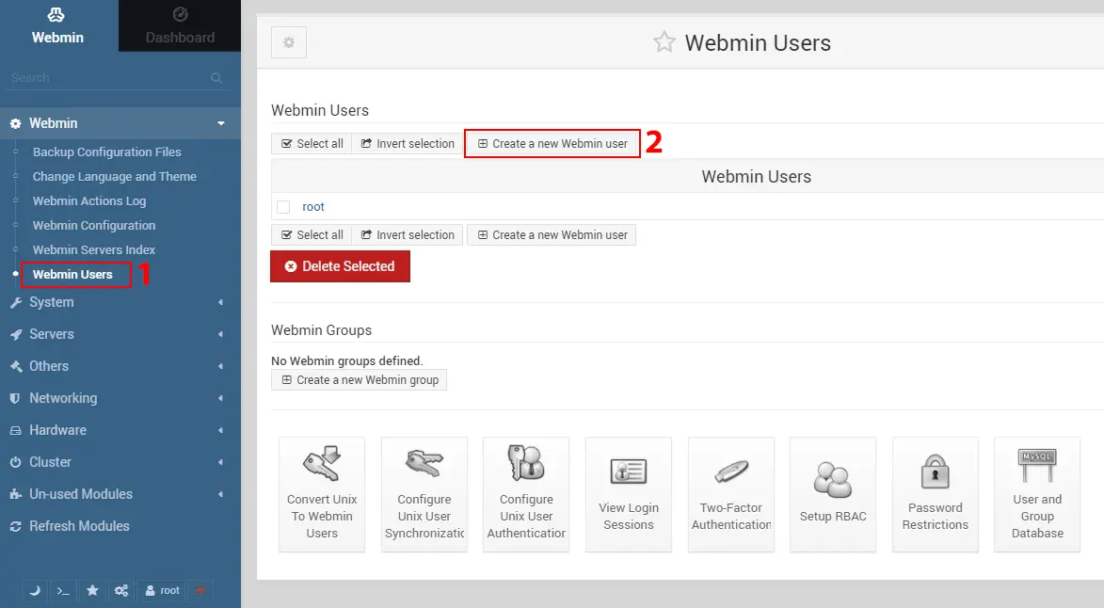Open the command shell terminal icon
Image resolution: width=1104 pixels, height=608 pixels.
point(63,590)
